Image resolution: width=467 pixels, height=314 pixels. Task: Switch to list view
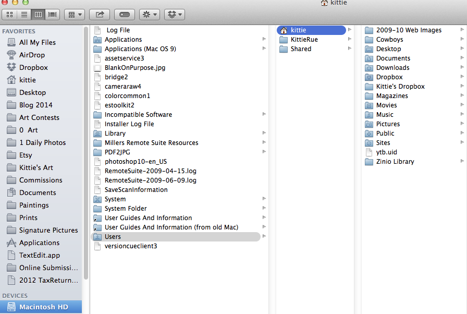pyautogui.click(x=24, y=15)
